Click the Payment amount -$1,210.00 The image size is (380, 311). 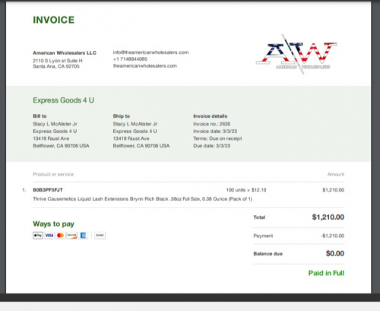(332, 236)
